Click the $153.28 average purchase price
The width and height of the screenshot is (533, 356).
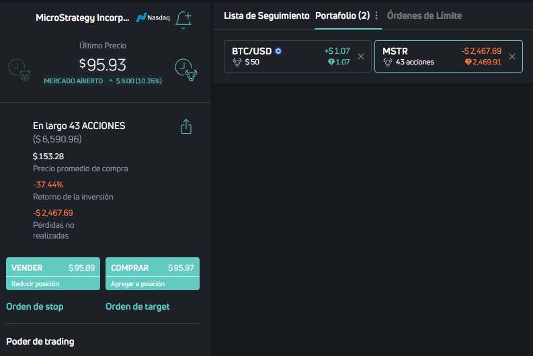[x=48, y=157]
